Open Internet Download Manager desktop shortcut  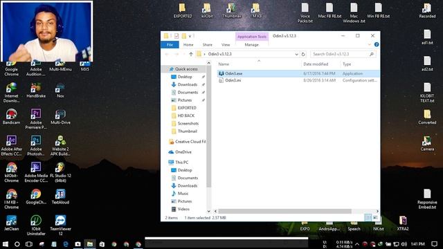tap(11, 93)
